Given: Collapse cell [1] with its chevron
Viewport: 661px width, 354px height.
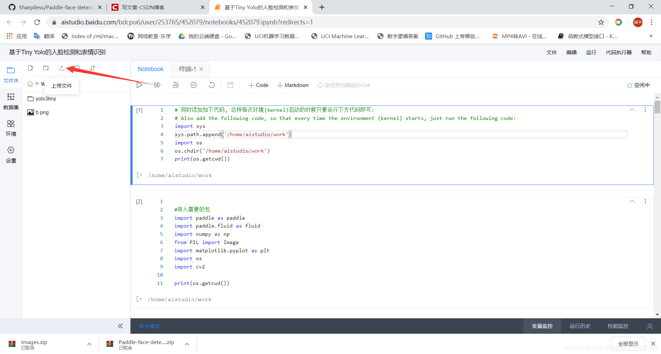Looking at the screenshot, I should pos(632,110).
